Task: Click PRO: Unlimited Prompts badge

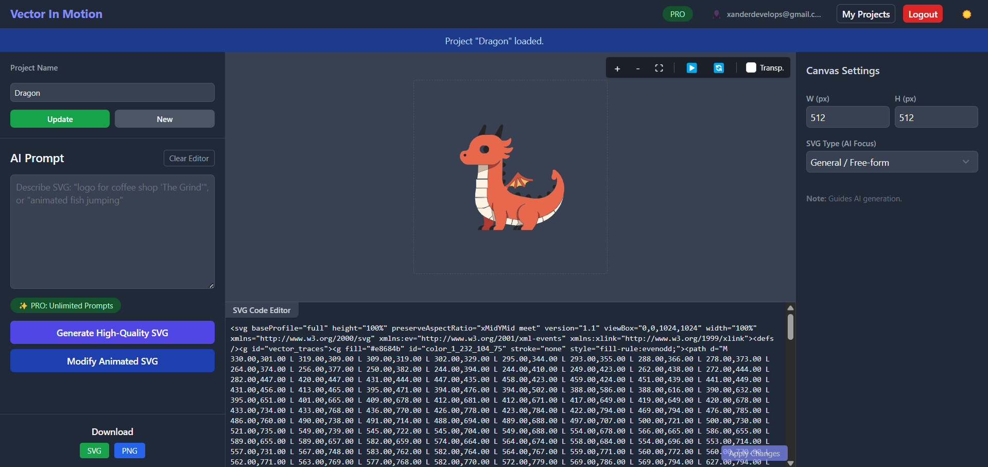Action: (66, 305)
